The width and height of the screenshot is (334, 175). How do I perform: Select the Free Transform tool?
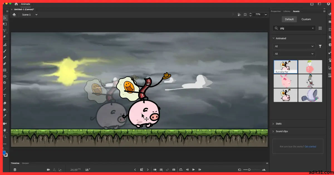[x=5, y=24]
